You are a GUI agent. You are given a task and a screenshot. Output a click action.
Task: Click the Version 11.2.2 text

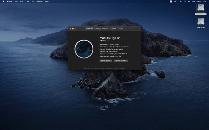tap(104, 41)
